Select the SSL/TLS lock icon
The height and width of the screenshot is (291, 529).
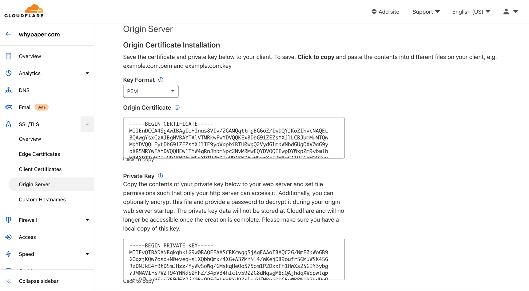pyautogui.click(x=8, y=124)
